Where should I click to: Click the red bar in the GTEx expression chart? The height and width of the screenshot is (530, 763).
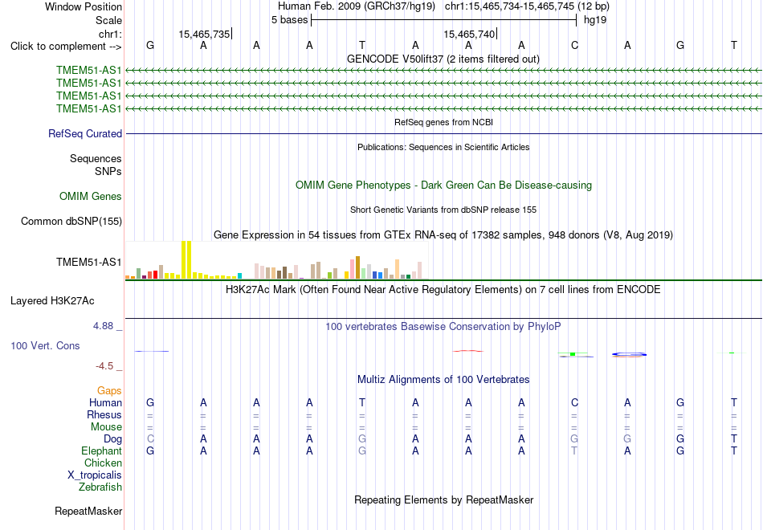(155, 275)
